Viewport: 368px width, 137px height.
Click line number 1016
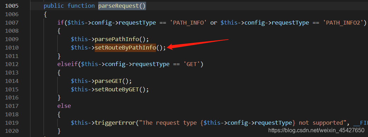[12, 98]
